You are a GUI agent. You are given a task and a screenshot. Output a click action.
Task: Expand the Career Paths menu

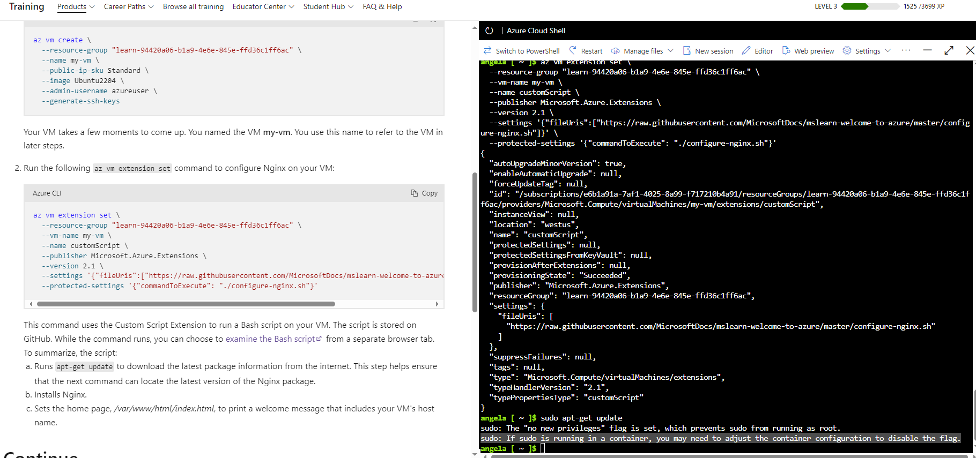point(129,6)
